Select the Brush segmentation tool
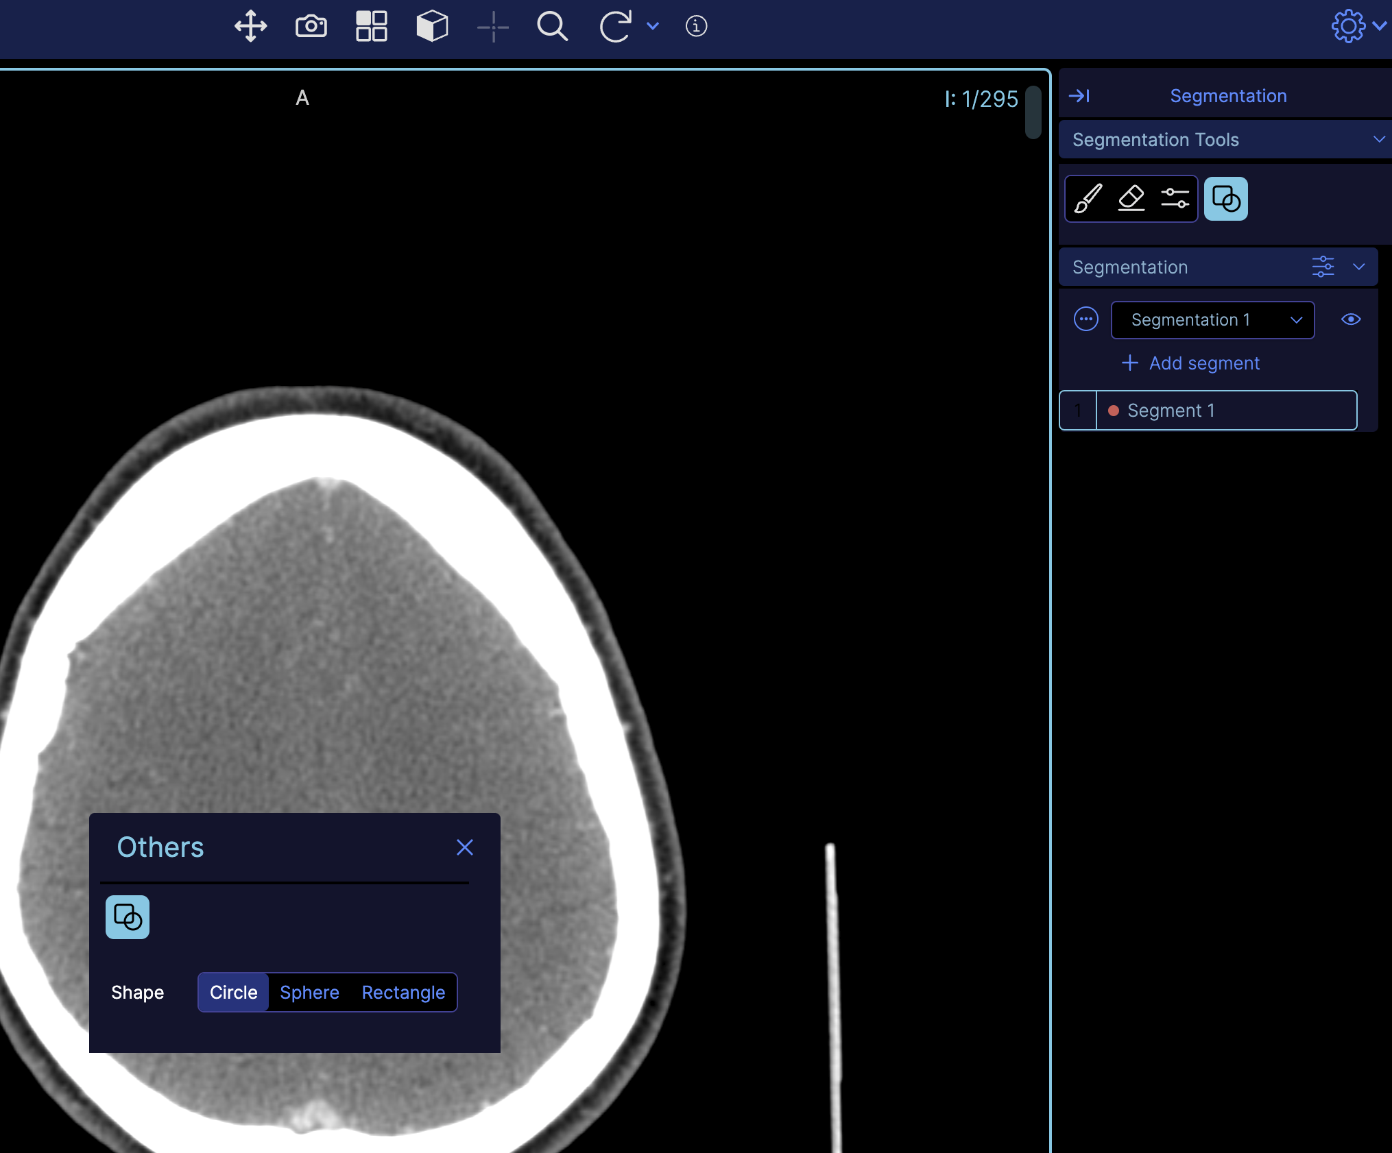 point(1088,199)
